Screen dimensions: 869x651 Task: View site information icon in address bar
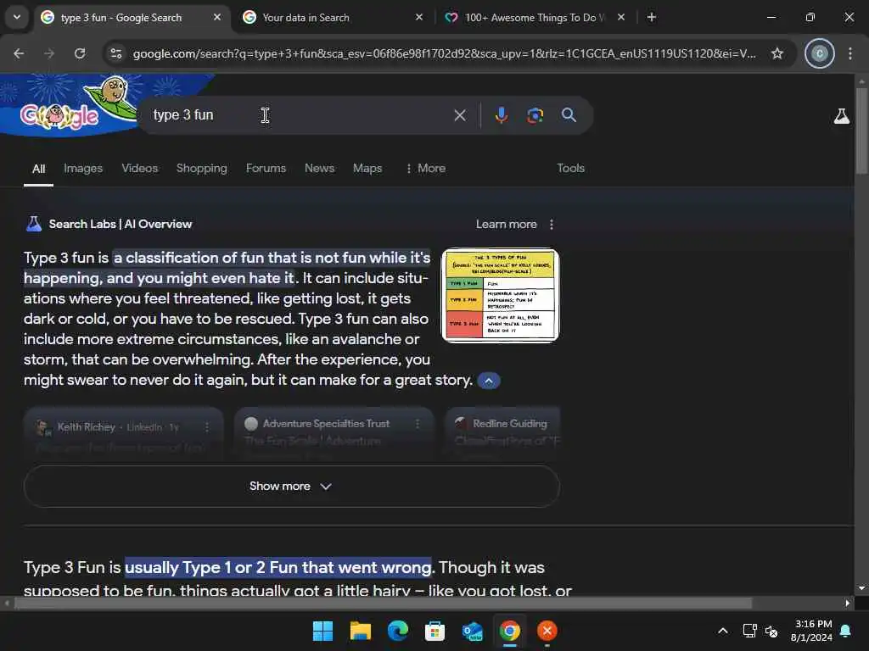(116, 53)
